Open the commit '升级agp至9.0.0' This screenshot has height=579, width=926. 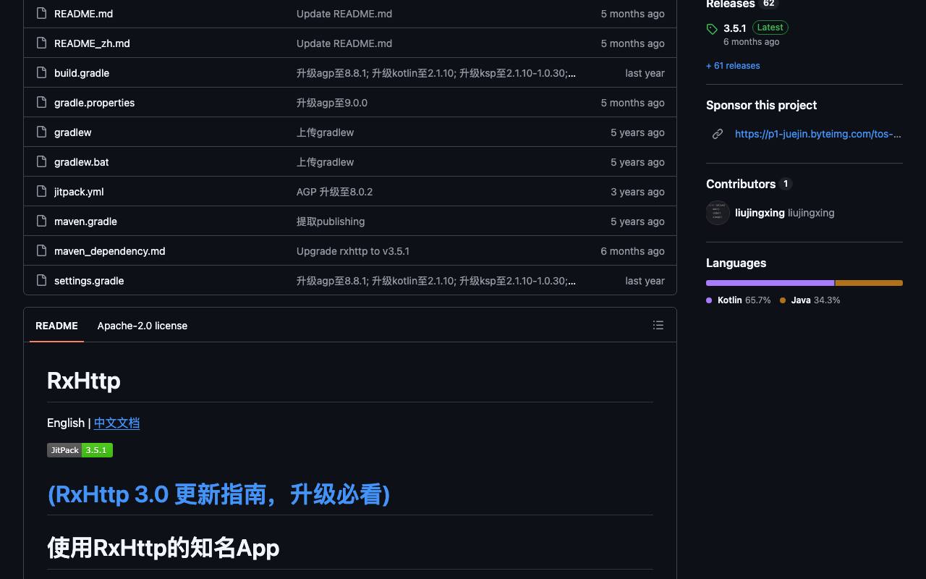(332, 103)
